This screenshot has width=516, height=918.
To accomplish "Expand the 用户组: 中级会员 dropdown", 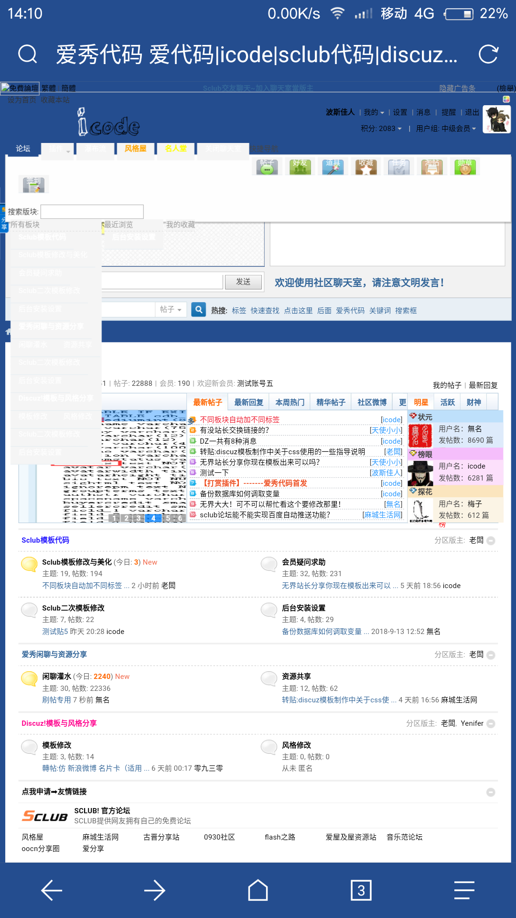I will tap(446, 129).
